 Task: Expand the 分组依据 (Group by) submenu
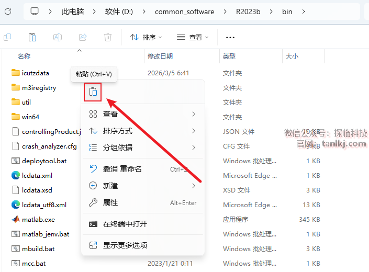point(142,148)
